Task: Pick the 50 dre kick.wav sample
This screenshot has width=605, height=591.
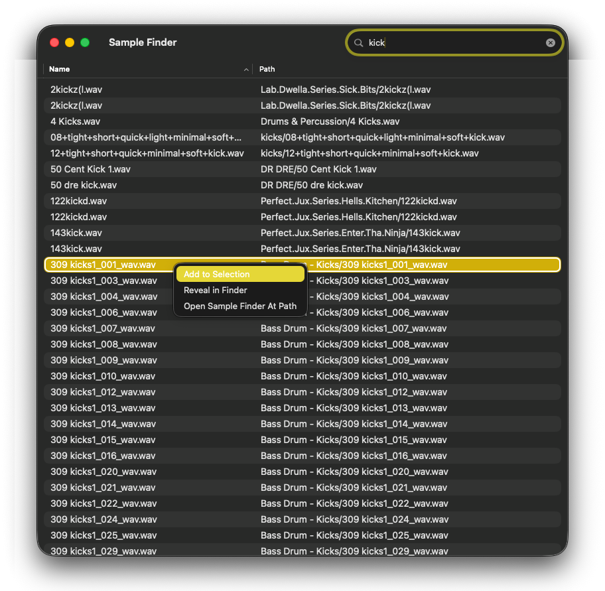Action: (x=84, y=185)
